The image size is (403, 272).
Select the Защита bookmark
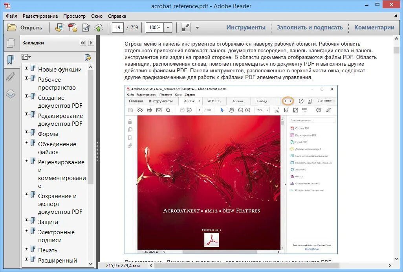pyautogui.click(x=48, y=222)
